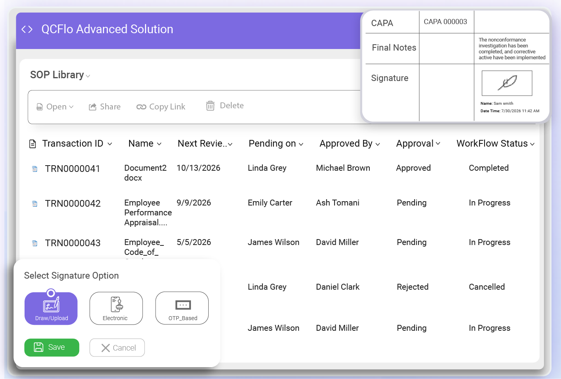Click Emily Carter in Pending on
The image size is (561, 379).
[270, 203]
